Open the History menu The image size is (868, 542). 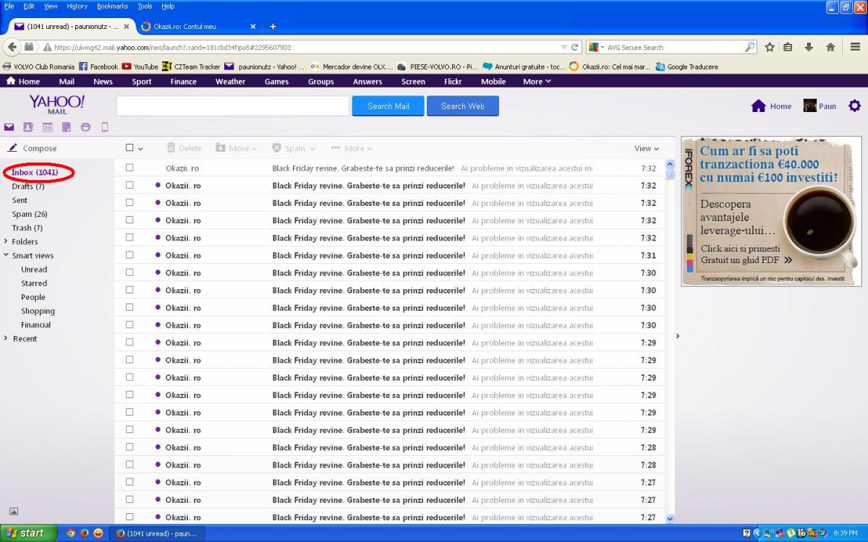coord(77,6)
